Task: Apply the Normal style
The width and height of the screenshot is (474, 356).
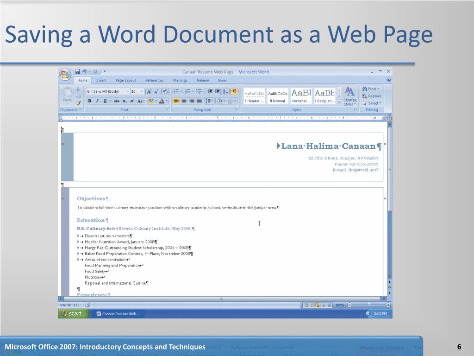Action: [x=278, y=96]
